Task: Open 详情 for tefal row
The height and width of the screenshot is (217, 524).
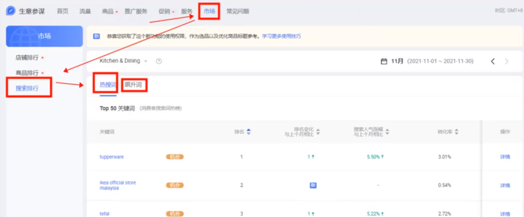Action: (x=505, y=214)
